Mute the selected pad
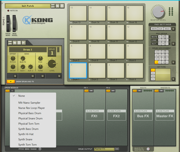This screenshot has width=180, height=152. click(x=154, y=29)
